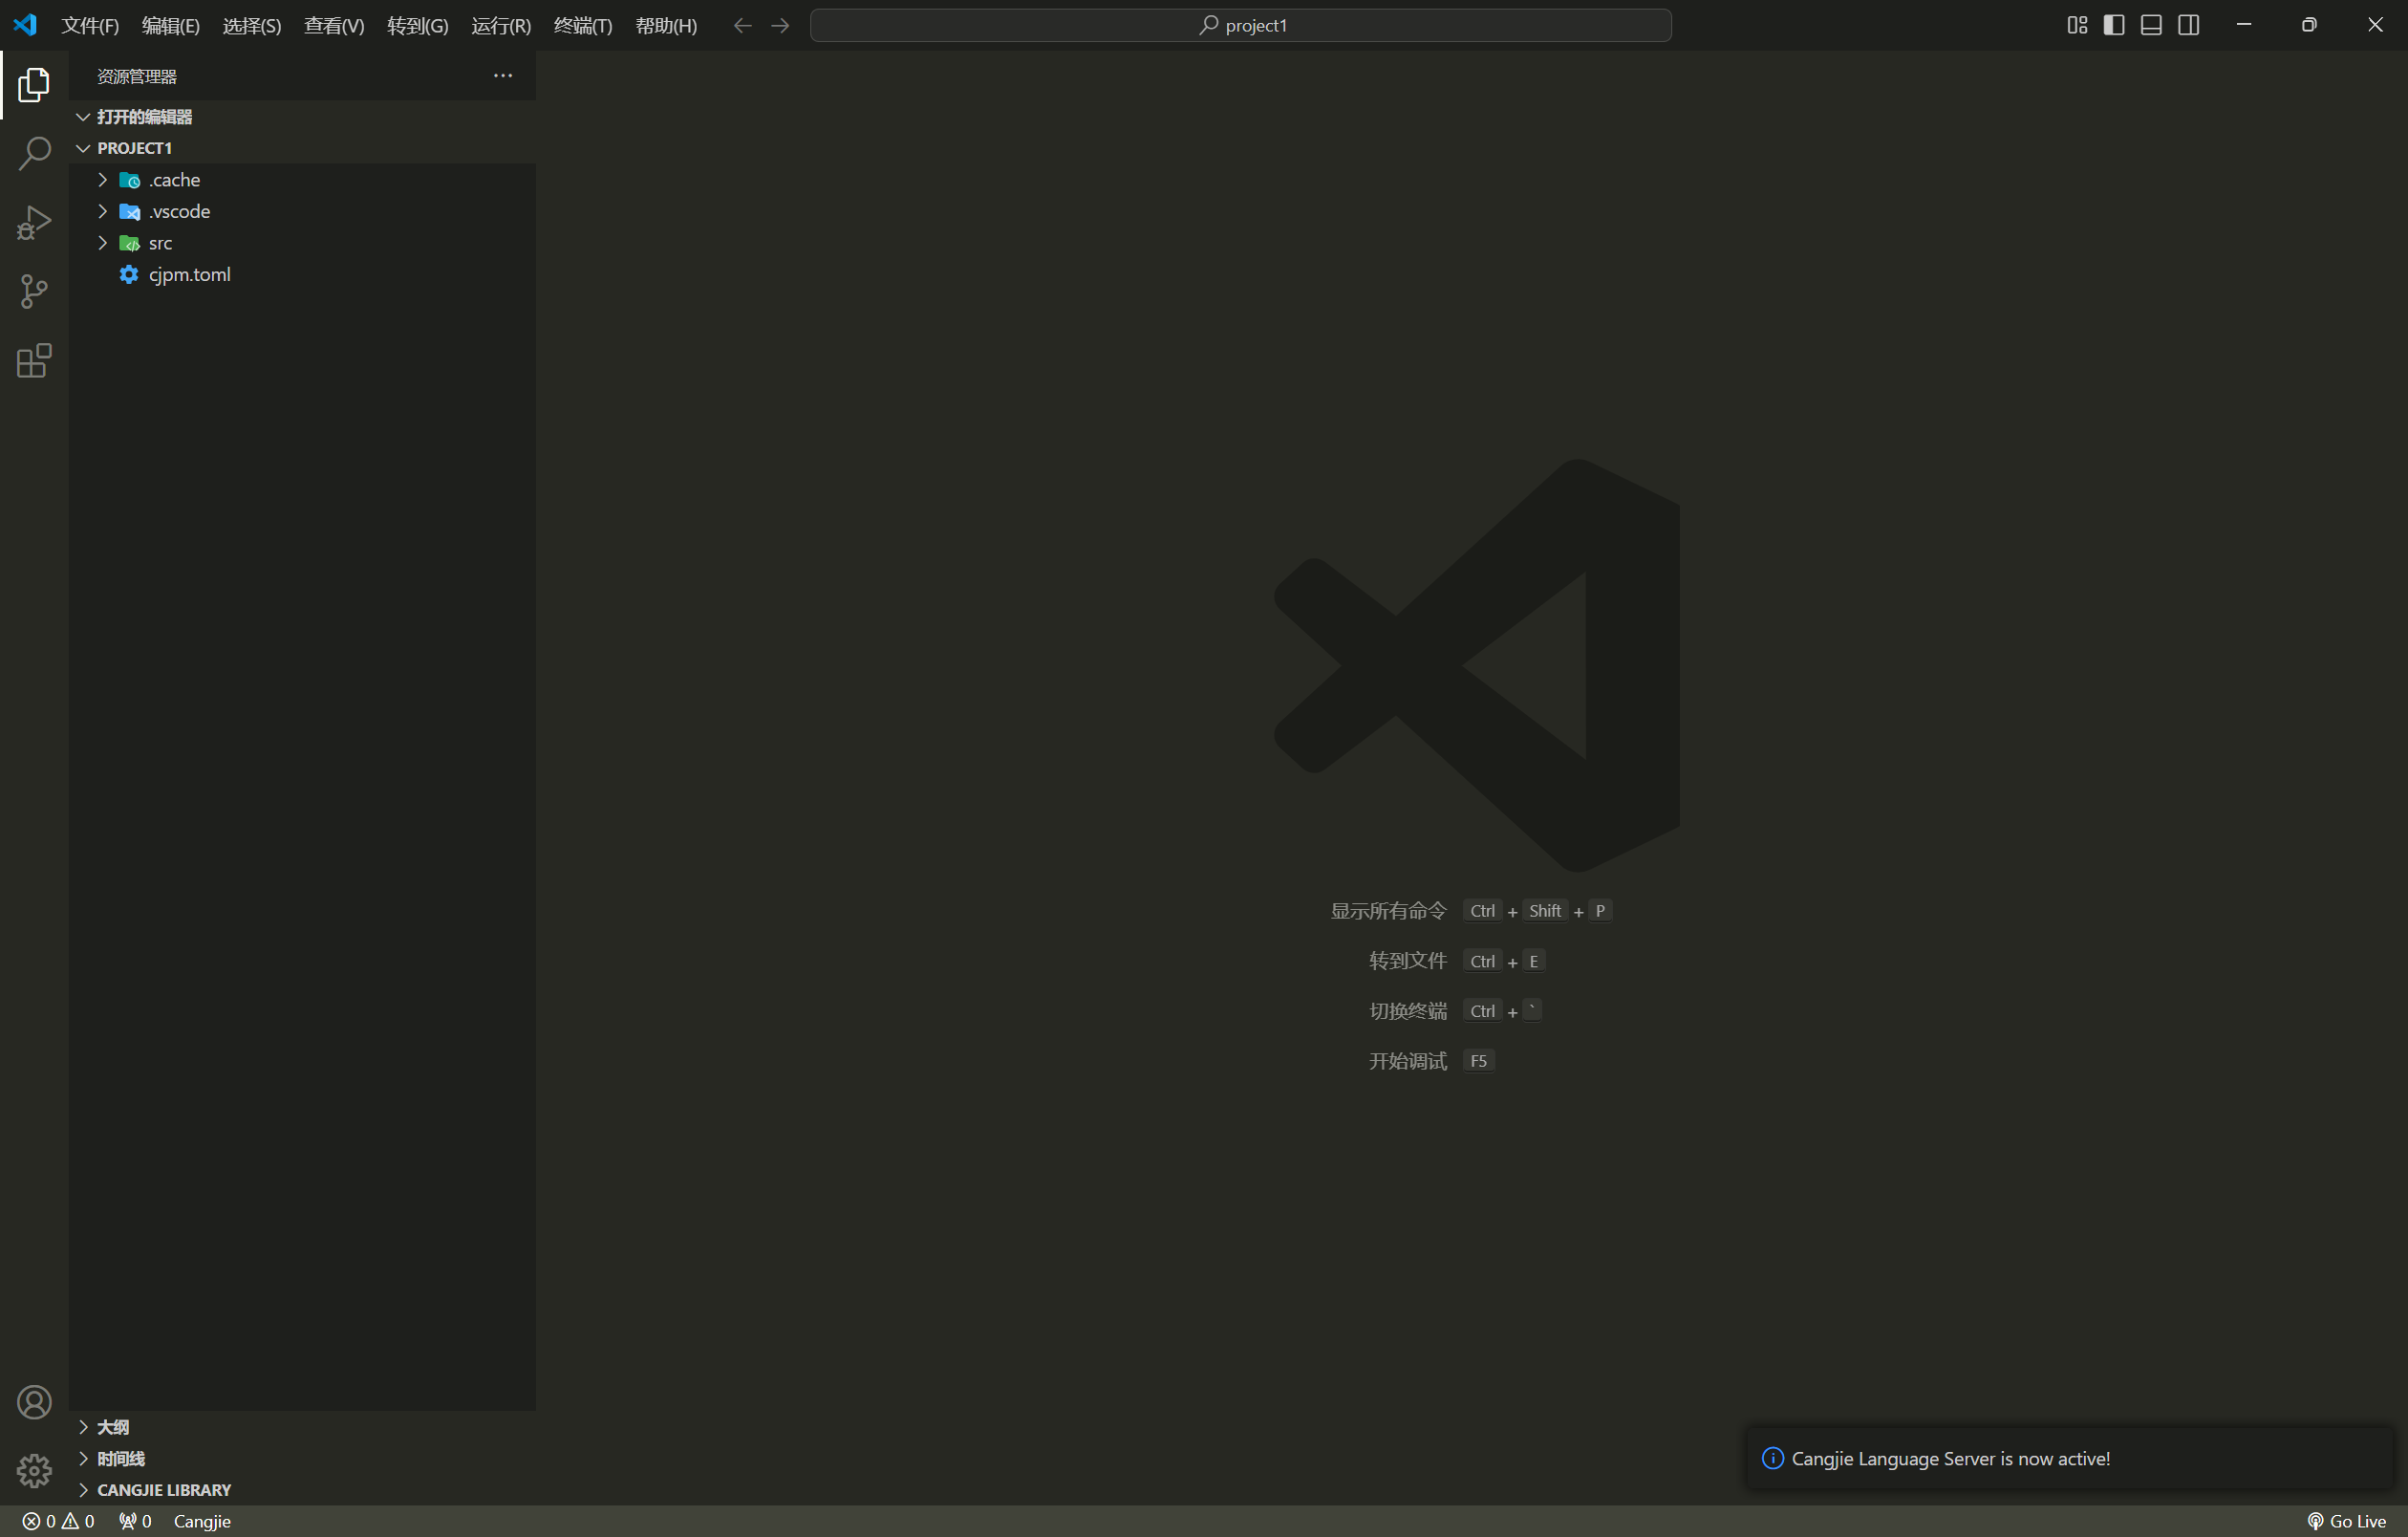Open the Source Control view

[x=34, y=291]
